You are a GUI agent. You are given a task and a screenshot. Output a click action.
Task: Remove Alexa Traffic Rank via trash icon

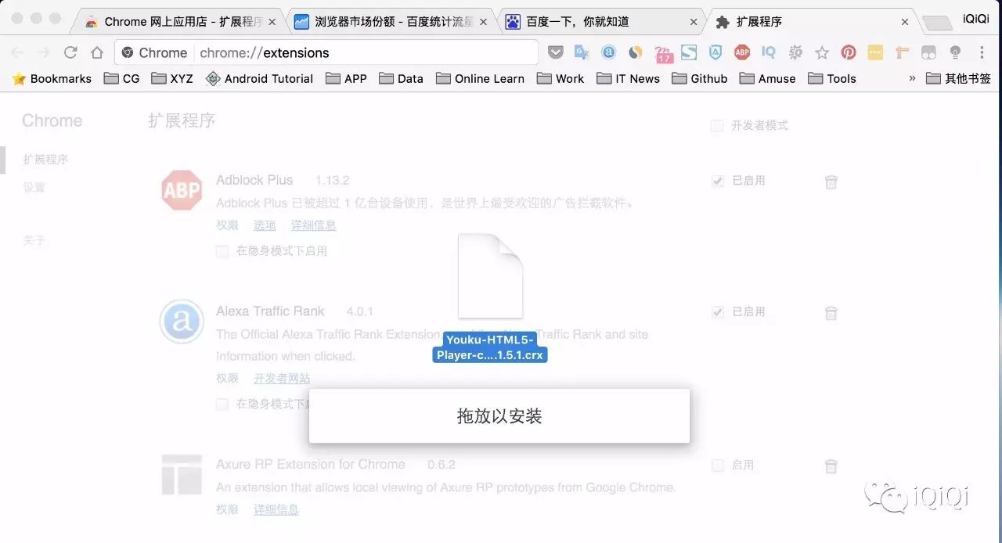click(x=831, y=313)
